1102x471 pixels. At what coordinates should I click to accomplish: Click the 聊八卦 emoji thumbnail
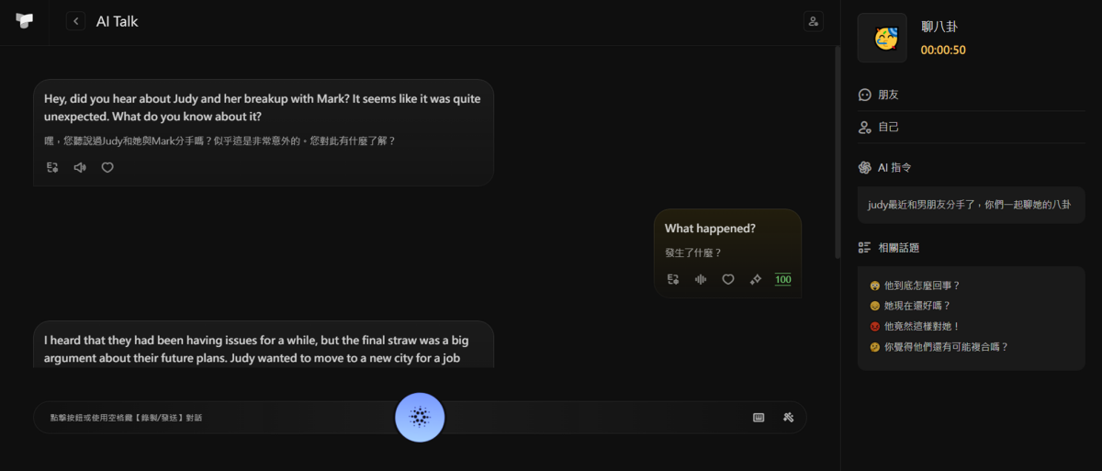[882, 39]
